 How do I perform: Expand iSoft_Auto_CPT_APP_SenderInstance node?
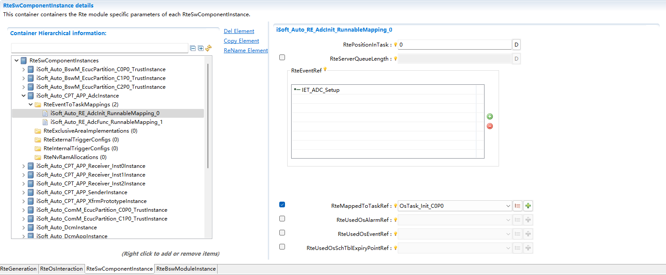click(24, 192)
